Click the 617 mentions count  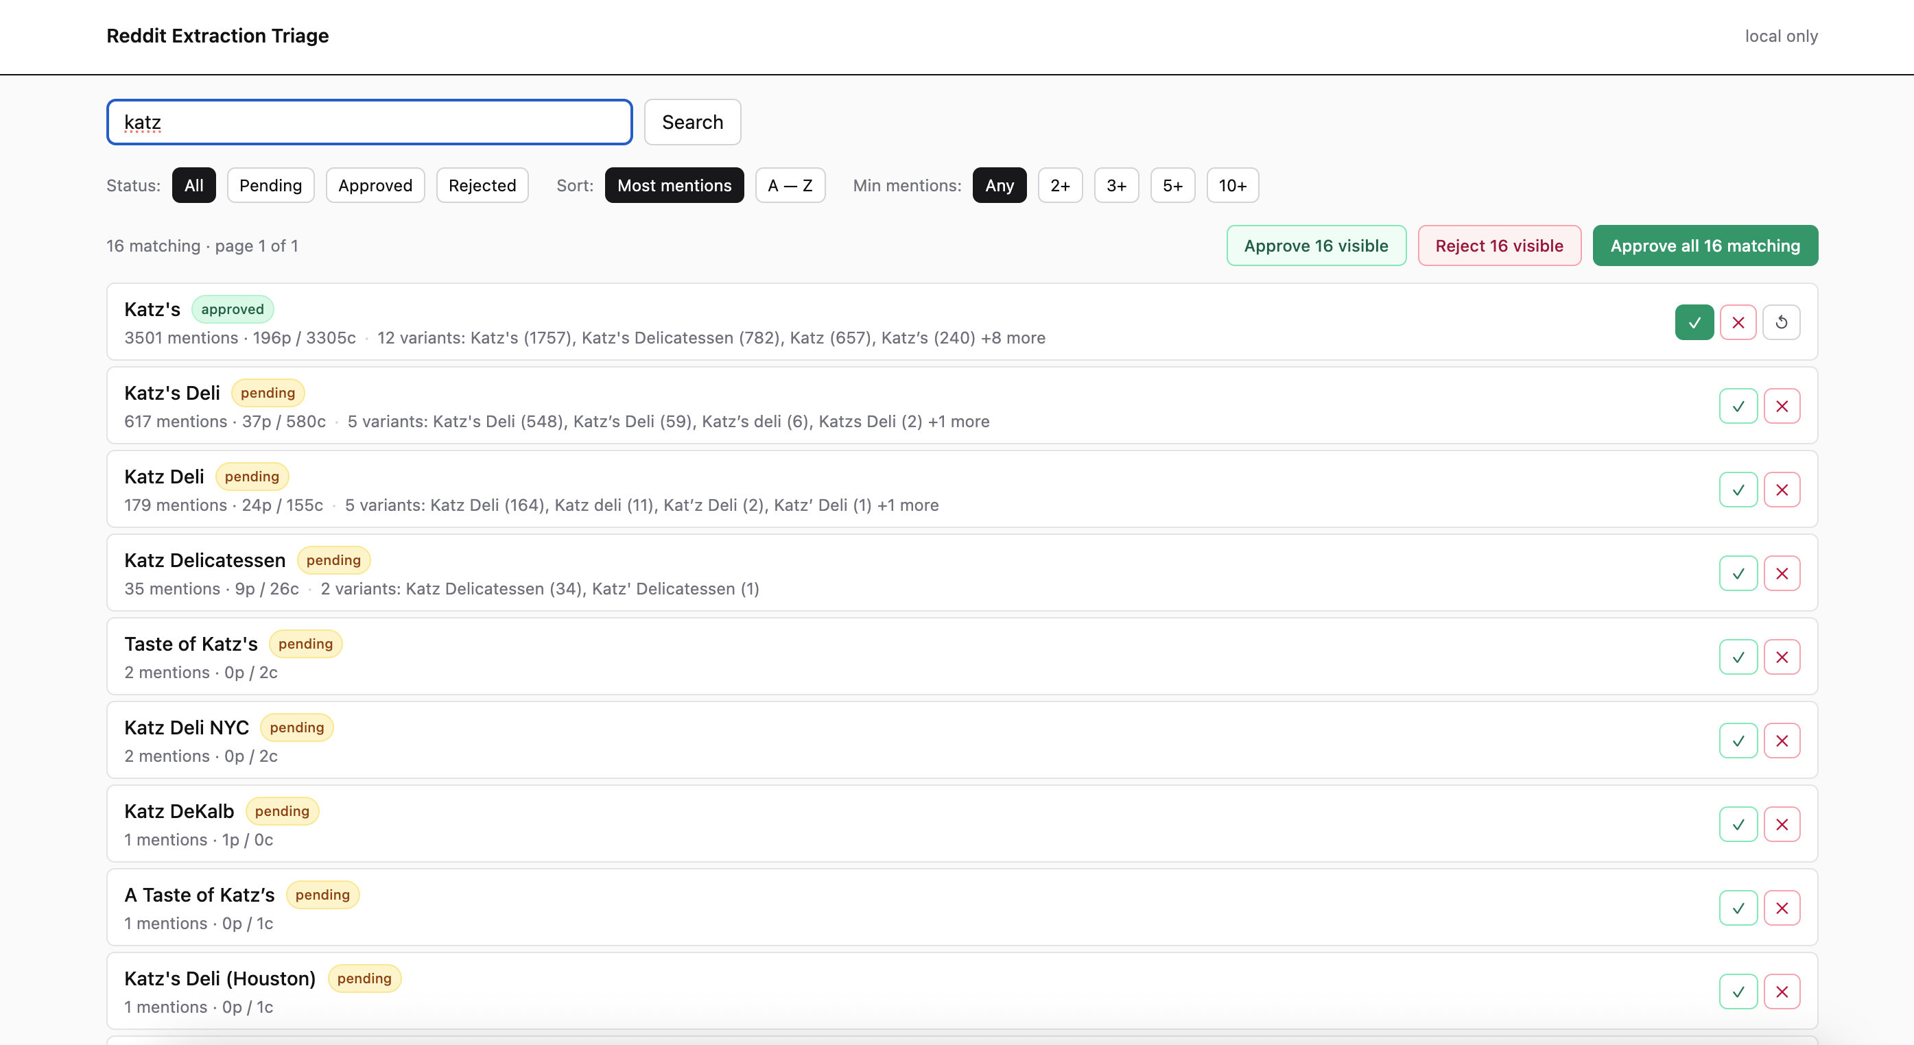[x=176, y=422]
